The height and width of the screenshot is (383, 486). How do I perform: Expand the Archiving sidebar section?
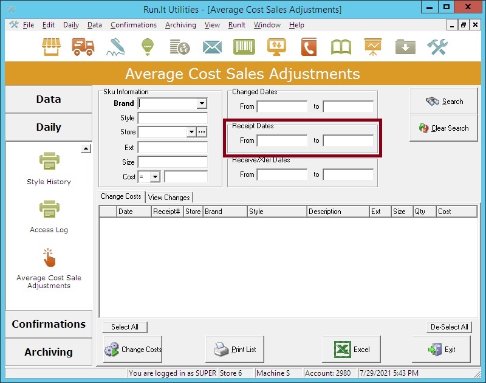[x=49, y=352]
